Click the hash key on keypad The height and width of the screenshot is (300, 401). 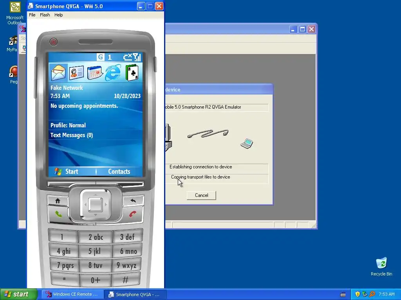pos(126,280)
